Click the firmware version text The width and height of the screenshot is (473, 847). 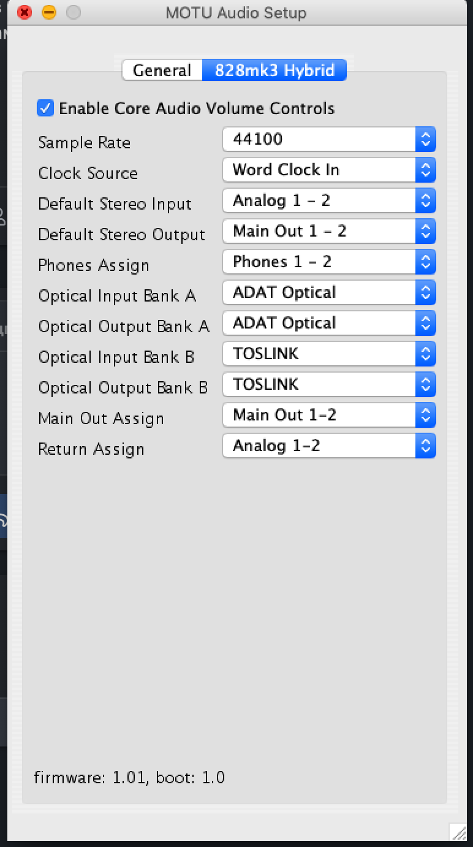point(129,778)
